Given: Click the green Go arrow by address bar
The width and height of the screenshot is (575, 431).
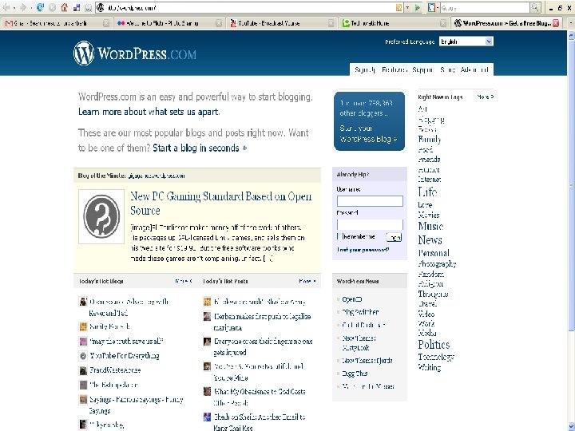Looking at the screenshot, I should click(418, 8).
